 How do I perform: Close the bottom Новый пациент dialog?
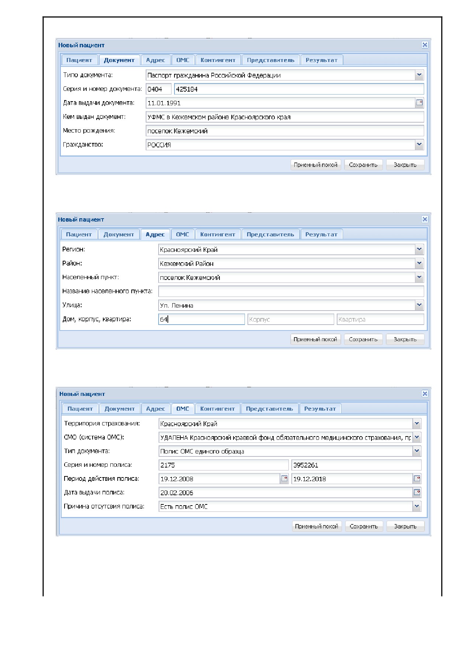pyautogui.click(x=425, y=393)
